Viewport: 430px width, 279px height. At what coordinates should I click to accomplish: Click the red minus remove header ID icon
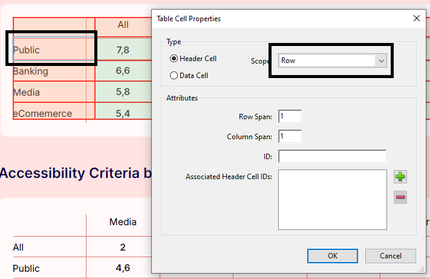[400, 197]
